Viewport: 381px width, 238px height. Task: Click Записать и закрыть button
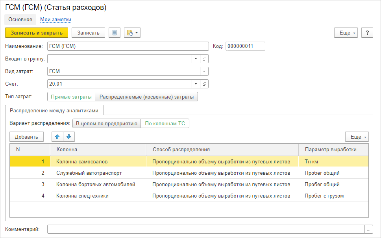pos(37,33)
